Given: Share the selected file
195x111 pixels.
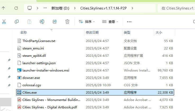Looking at the screenshot, I should [55, 22].
